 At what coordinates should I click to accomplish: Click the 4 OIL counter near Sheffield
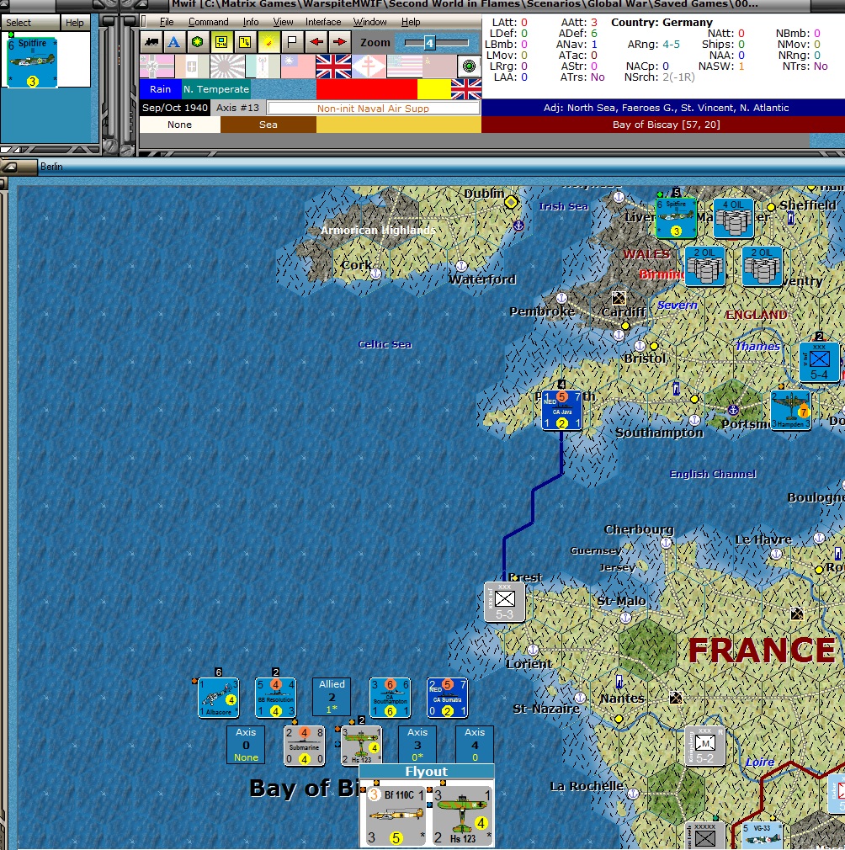[x=733, y=219]
